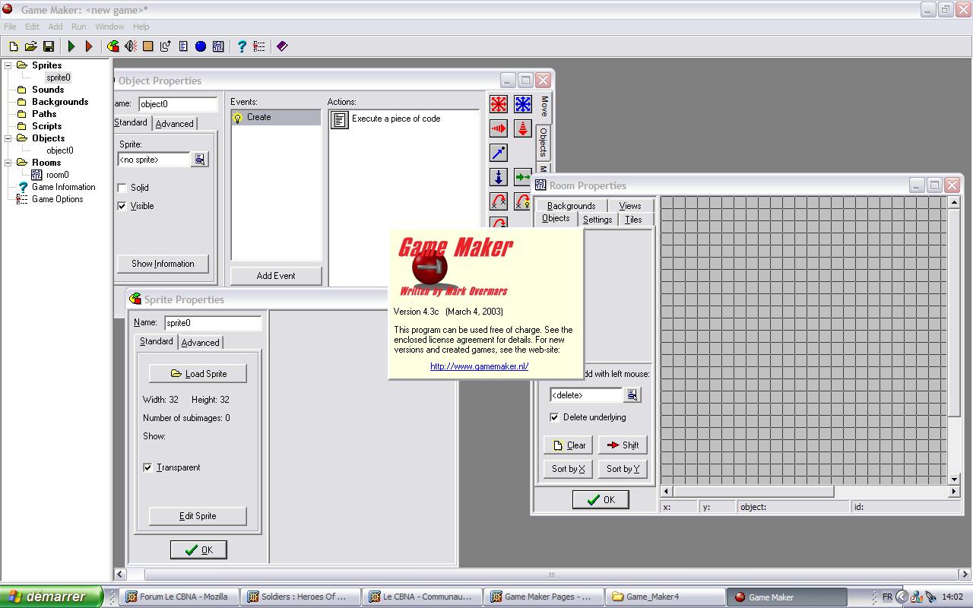The height and width of the screenshot is (608, 973).
Task: Add a script using the document toolbar icon
Action: [183, 46]
